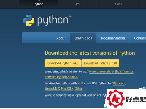Open the Mac OS X download link
The height and width of the screenshot is (109, 146).
(67, 89)
